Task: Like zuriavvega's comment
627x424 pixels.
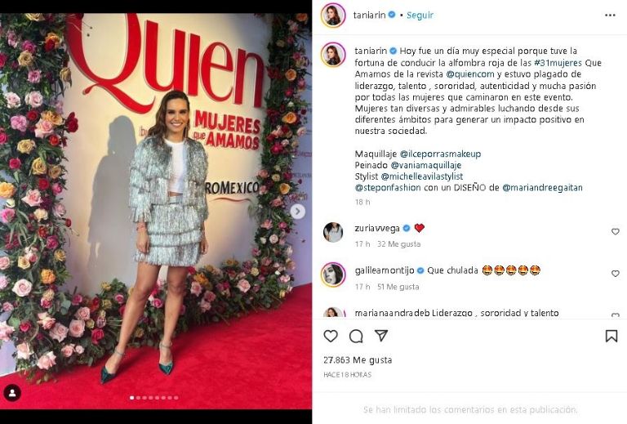Action: pyautogui.click(x=615, y=231)
